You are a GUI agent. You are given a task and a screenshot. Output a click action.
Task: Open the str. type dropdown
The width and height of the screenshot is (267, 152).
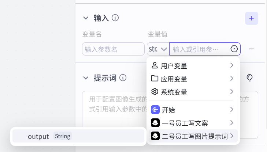[158, 49]
